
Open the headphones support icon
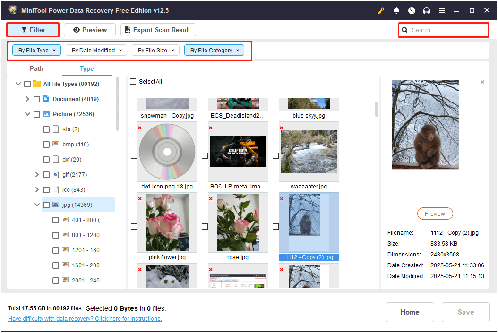coord(427,10)
